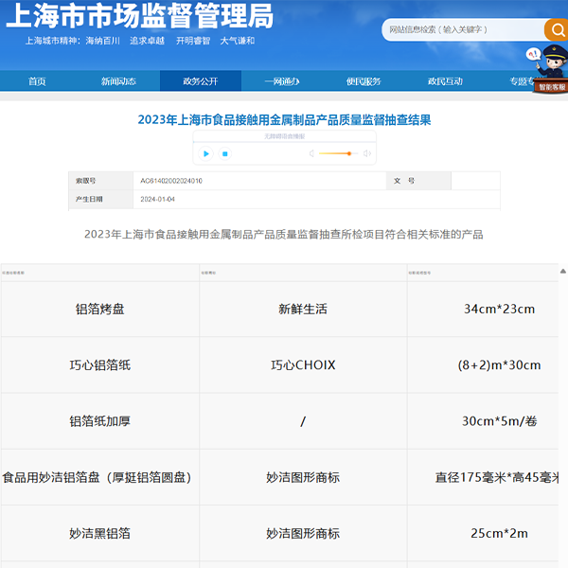Click the 铝箔烤盘 product cell
Viewport: 568px width, 568px height.
[99, 309]
